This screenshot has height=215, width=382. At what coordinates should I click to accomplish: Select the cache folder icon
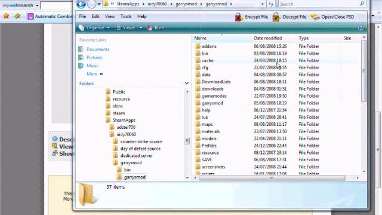coord(198,60)
